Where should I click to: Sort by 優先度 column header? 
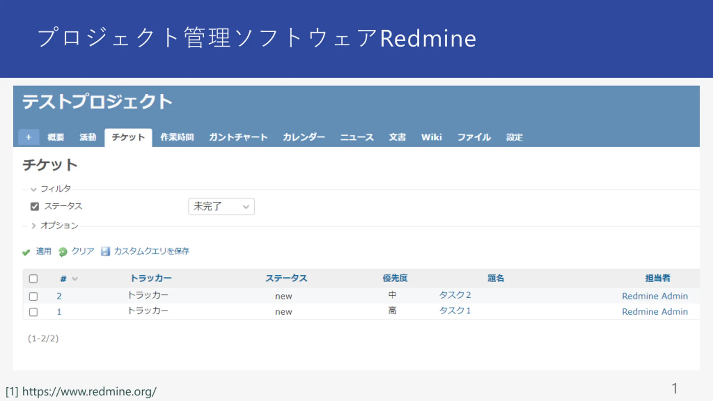pos(395,278)
